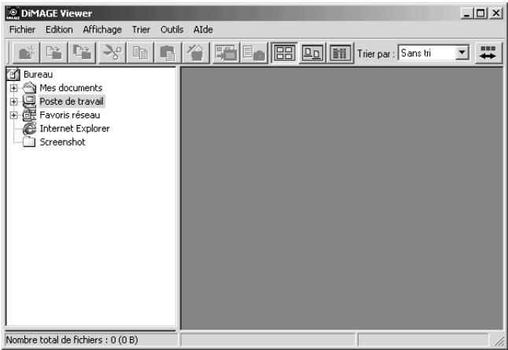
Task: Click the 'Trier par :' label
Action: [376, 53]
